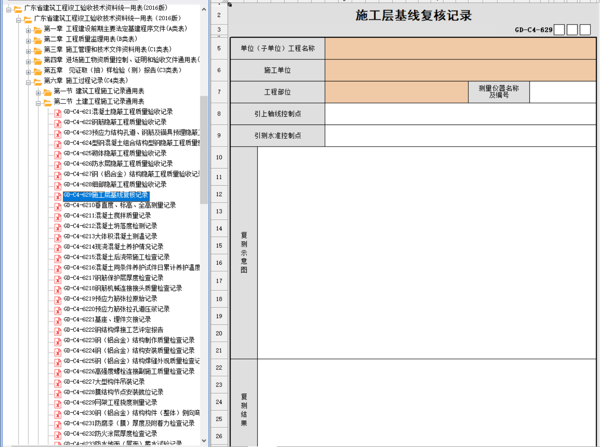Click document icon of GD-C4-6213 大体积混凝土测温
600x447 pixels.
click(58, 238)
